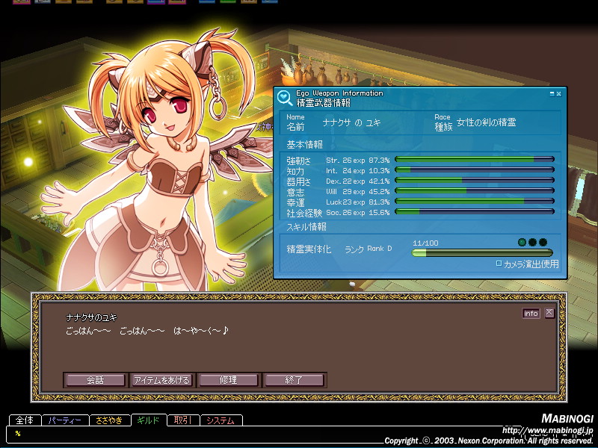Click the 器用さ stat label

point(298,181)
